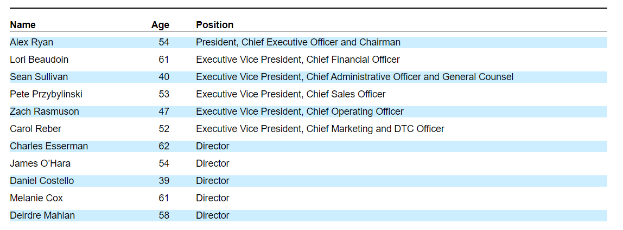Image resolution: width=623 pixels, height=230 pixels.
Task: Select Charles Esserman's name
Action: click(x=49, y=146)
